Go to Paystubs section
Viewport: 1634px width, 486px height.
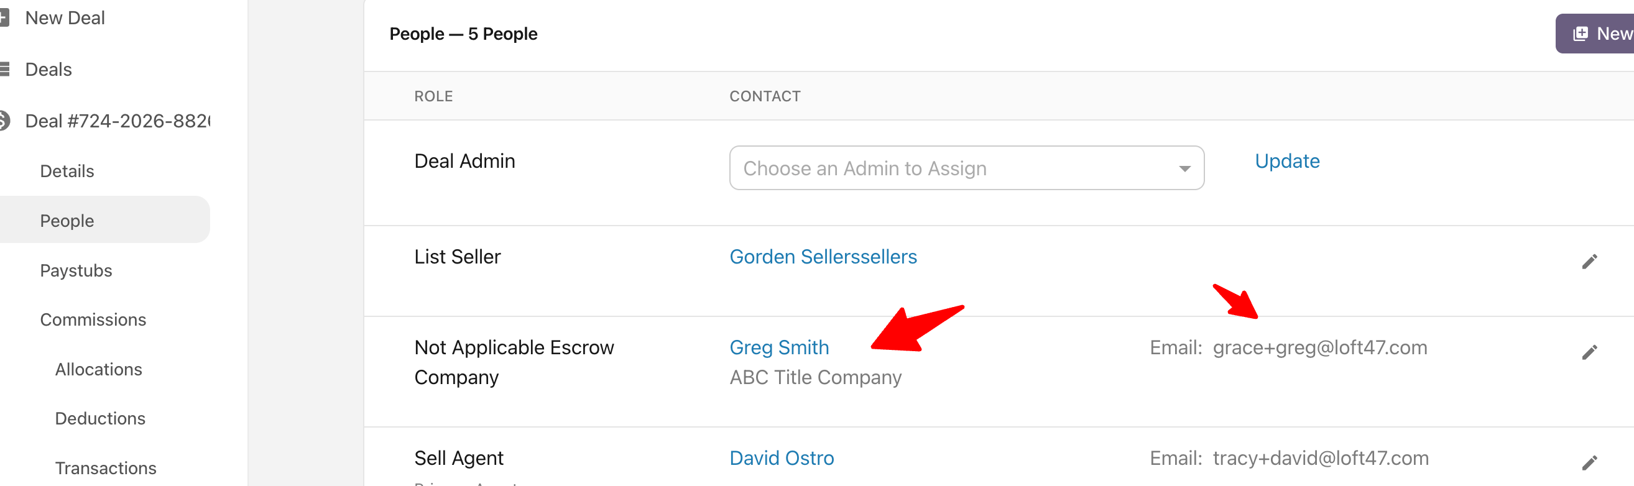76,270
